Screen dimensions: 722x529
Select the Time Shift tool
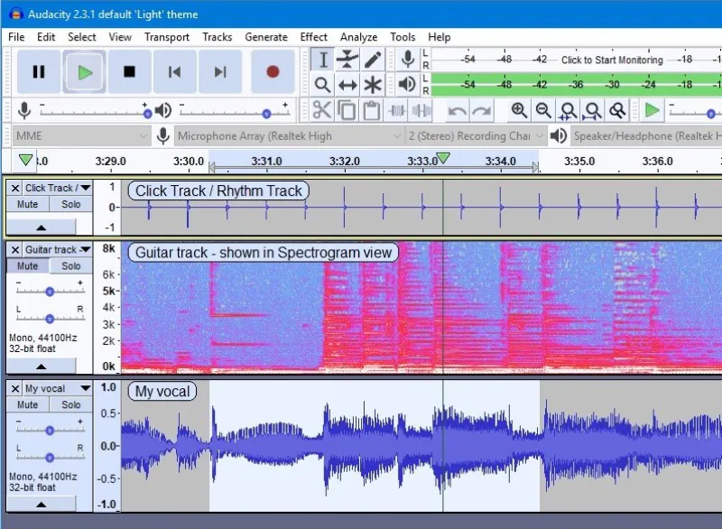tap(347, 85)
